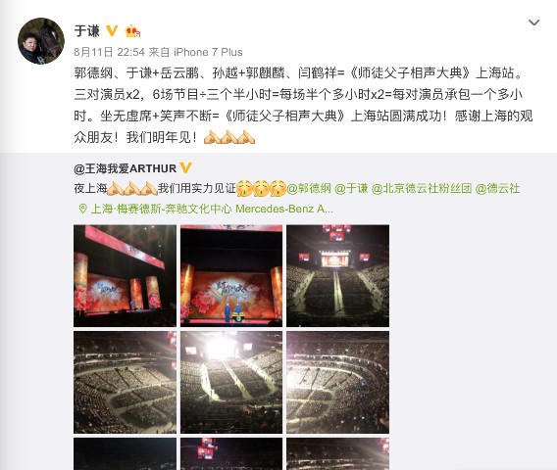The height and width of the screenshot is (470, 557).
Task: Open the @于谦 mention in the repost
Action: point(351,188)
